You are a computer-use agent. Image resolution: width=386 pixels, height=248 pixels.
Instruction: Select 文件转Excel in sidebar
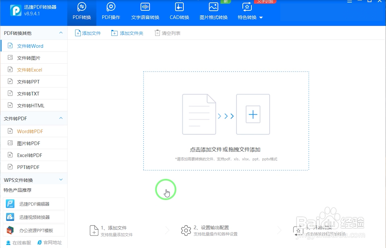pos(34,70)
